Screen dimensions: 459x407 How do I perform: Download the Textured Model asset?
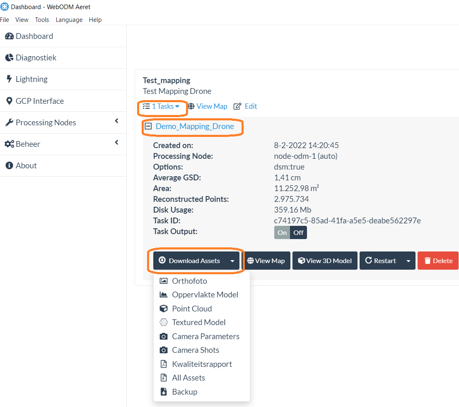click(198, 322)
